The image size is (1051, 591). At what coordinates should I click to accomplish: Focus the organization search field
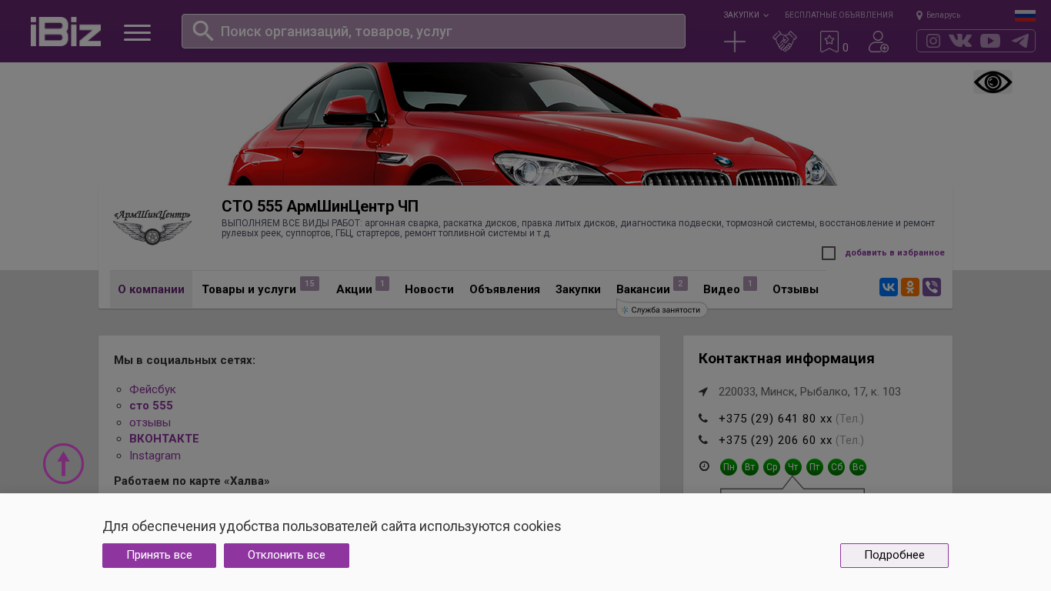(433, 31)
